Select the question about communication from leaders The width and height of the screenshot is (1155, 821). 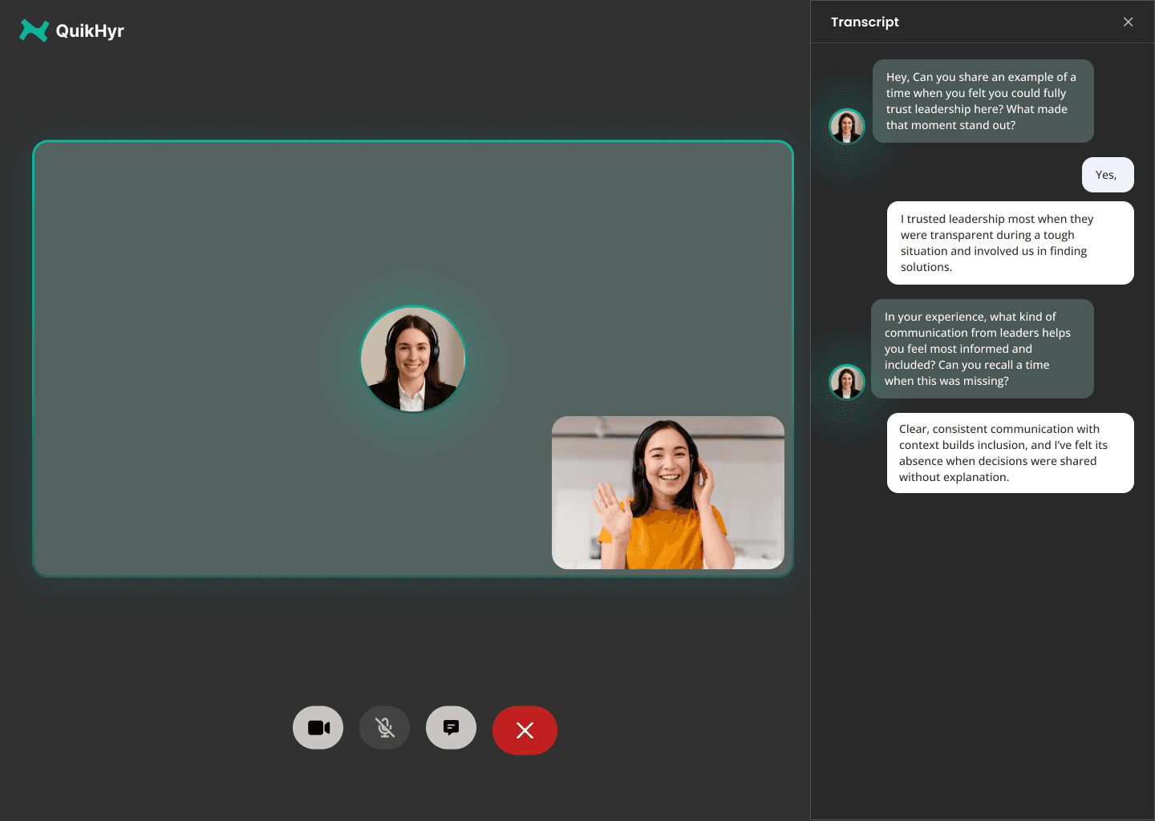tap(983, 349)
